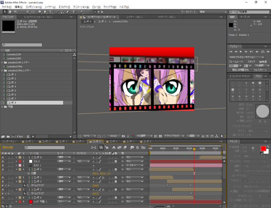Select the Eraser tool in toolbar
The width and height of the screenshot is (271, 208).
[68, 12]
